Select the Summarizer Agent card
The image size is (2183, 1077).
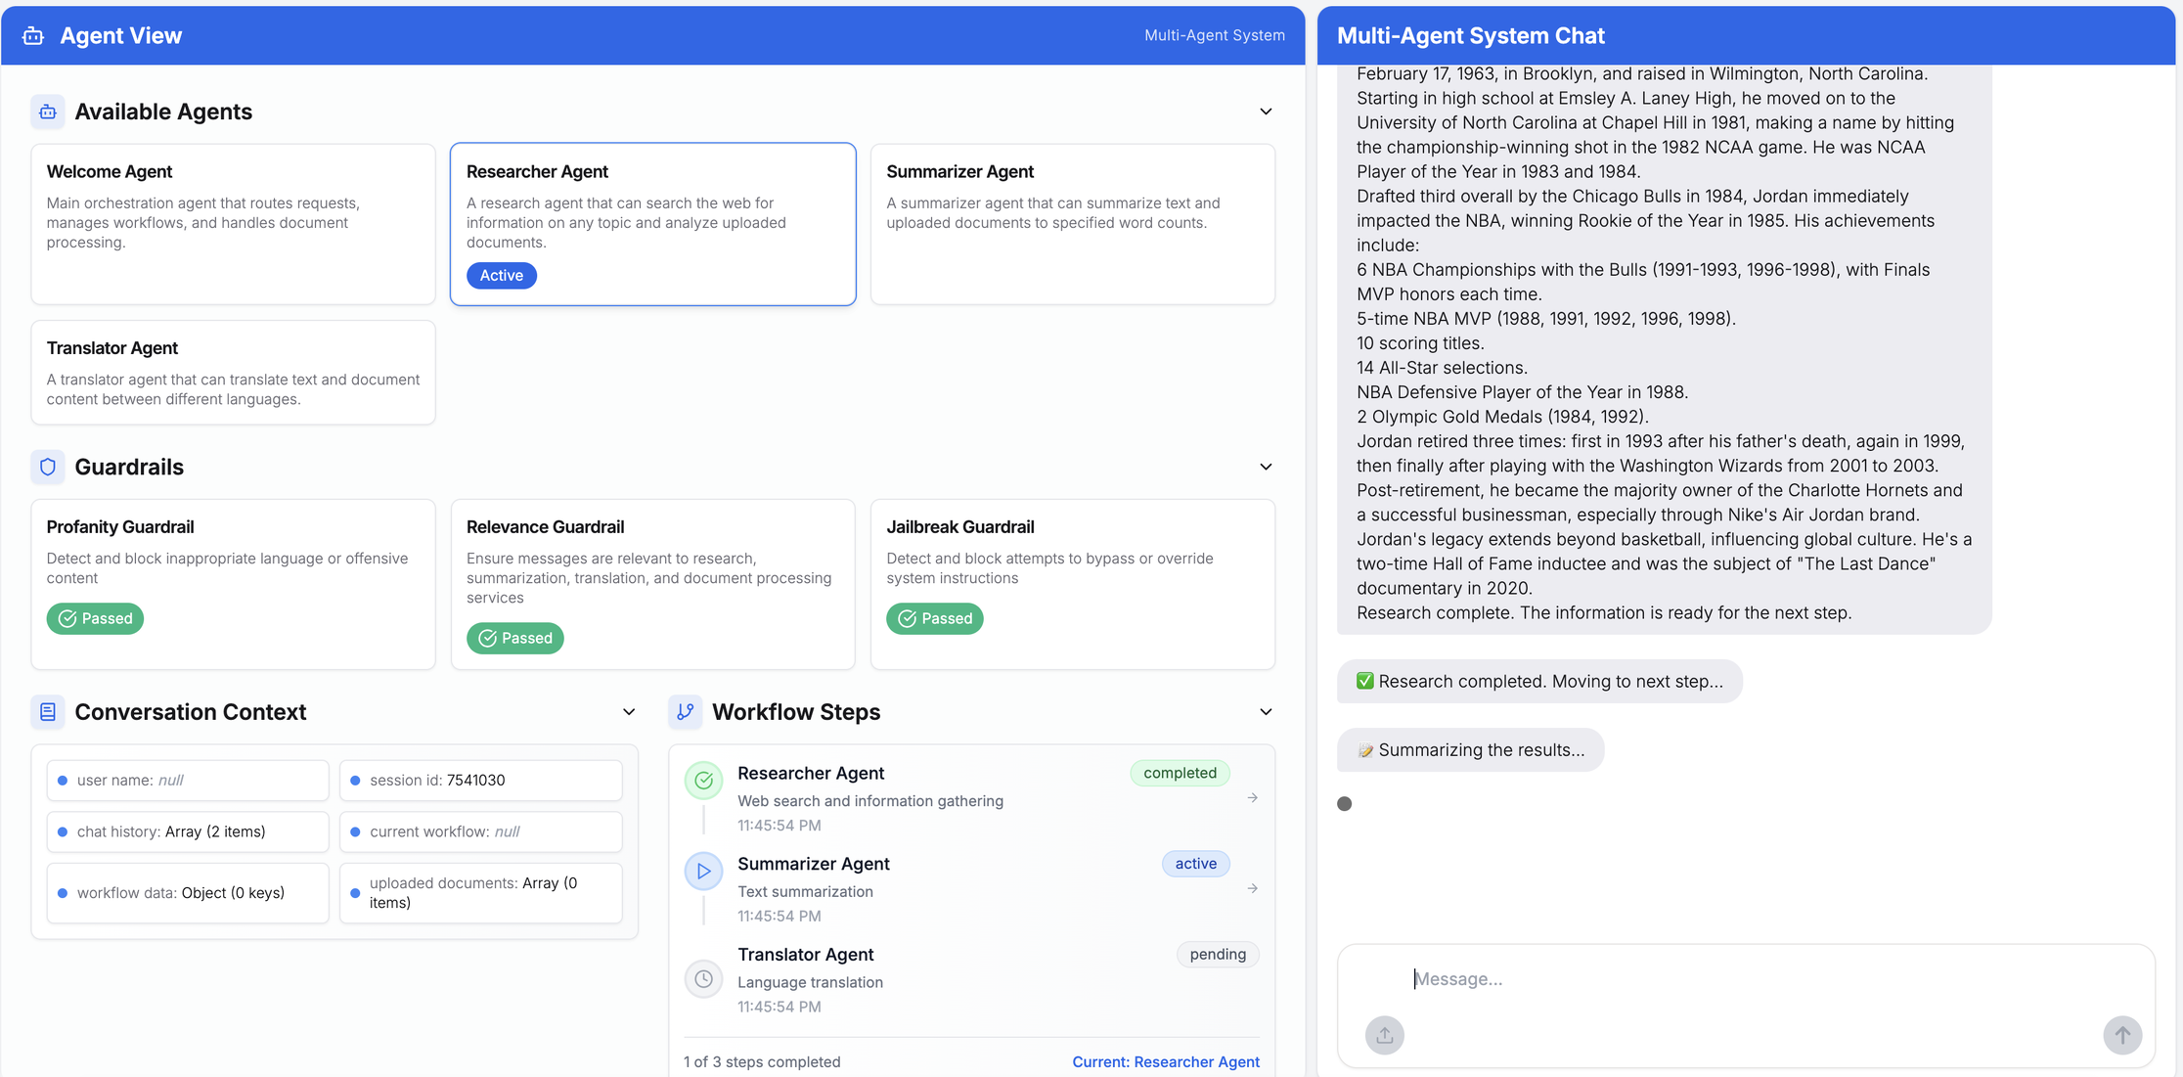pos(1072,224)
